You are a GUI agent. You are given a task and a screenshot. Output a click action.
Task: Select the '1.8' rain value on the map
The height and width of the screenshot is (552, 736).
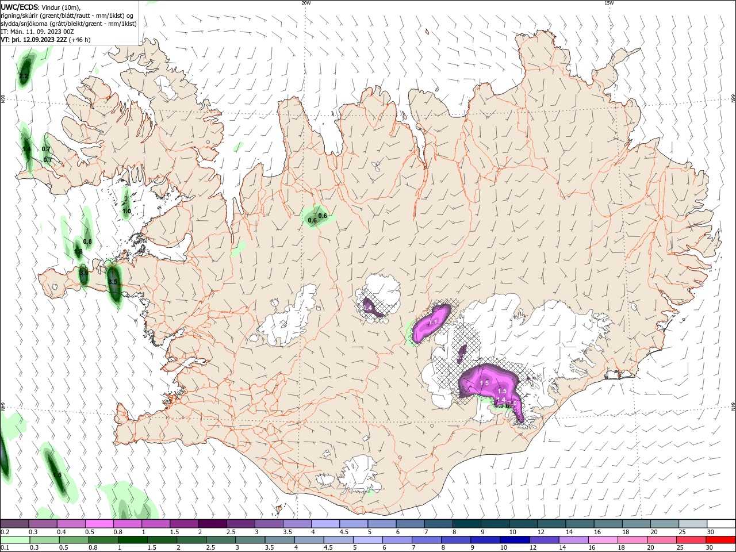(x=78, y=251)
